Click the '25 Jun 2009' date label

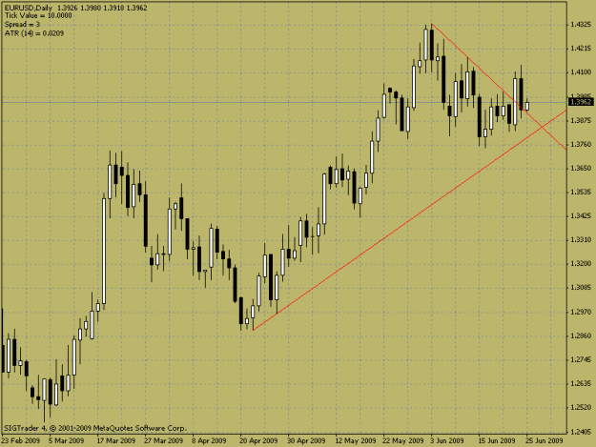point(545,440)
